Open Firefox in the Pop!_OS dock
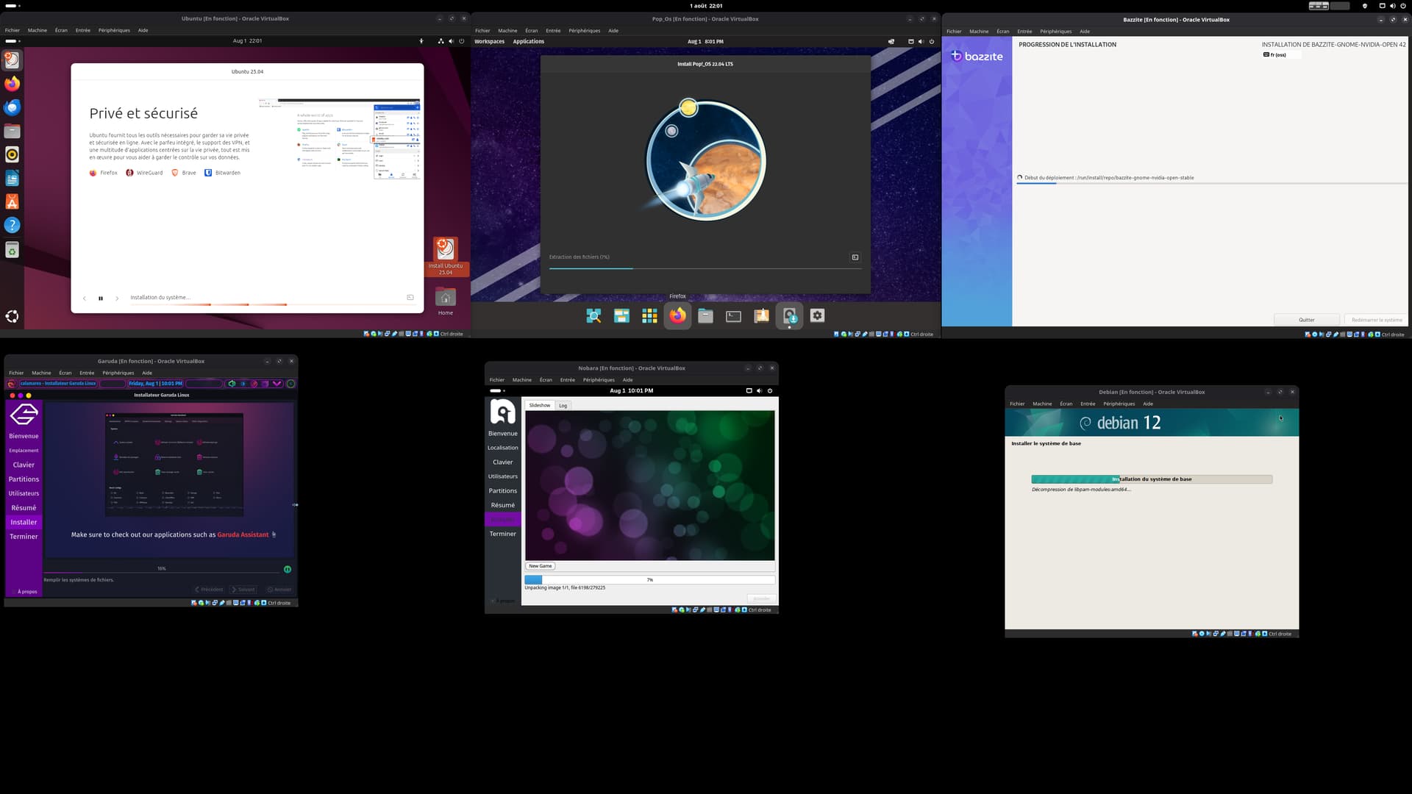The height and width of the screenshot is (794, 1412). pyautogui.click(x=677, y=316)
